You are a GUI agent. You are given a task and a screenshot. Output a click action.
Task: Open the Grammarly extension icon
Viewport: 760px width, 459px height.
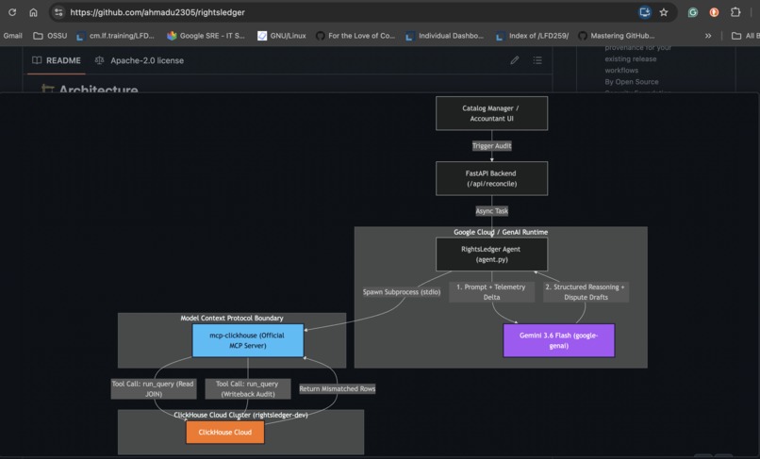coord(693,12)
